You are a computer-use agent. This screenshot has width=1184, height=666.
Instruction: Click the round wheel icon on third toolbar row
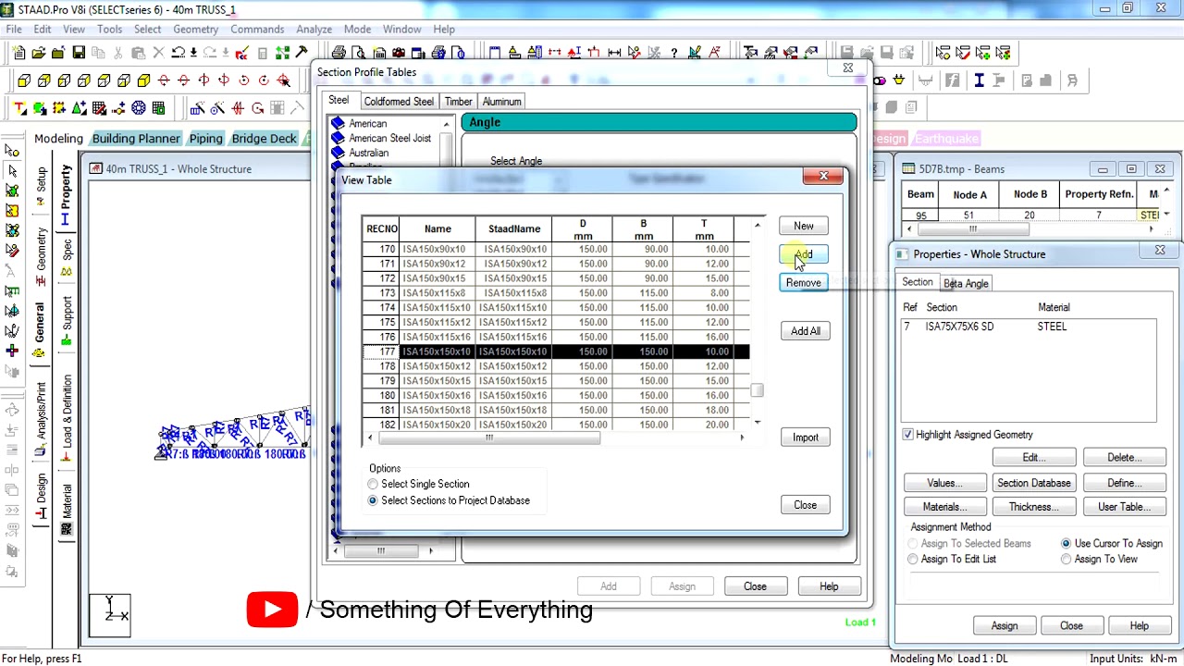coord(139,108)
